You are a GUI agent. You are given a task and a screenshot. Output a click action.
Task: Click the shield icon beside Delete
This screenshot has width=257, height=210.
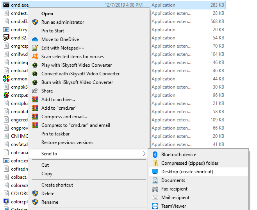(35, 194)
